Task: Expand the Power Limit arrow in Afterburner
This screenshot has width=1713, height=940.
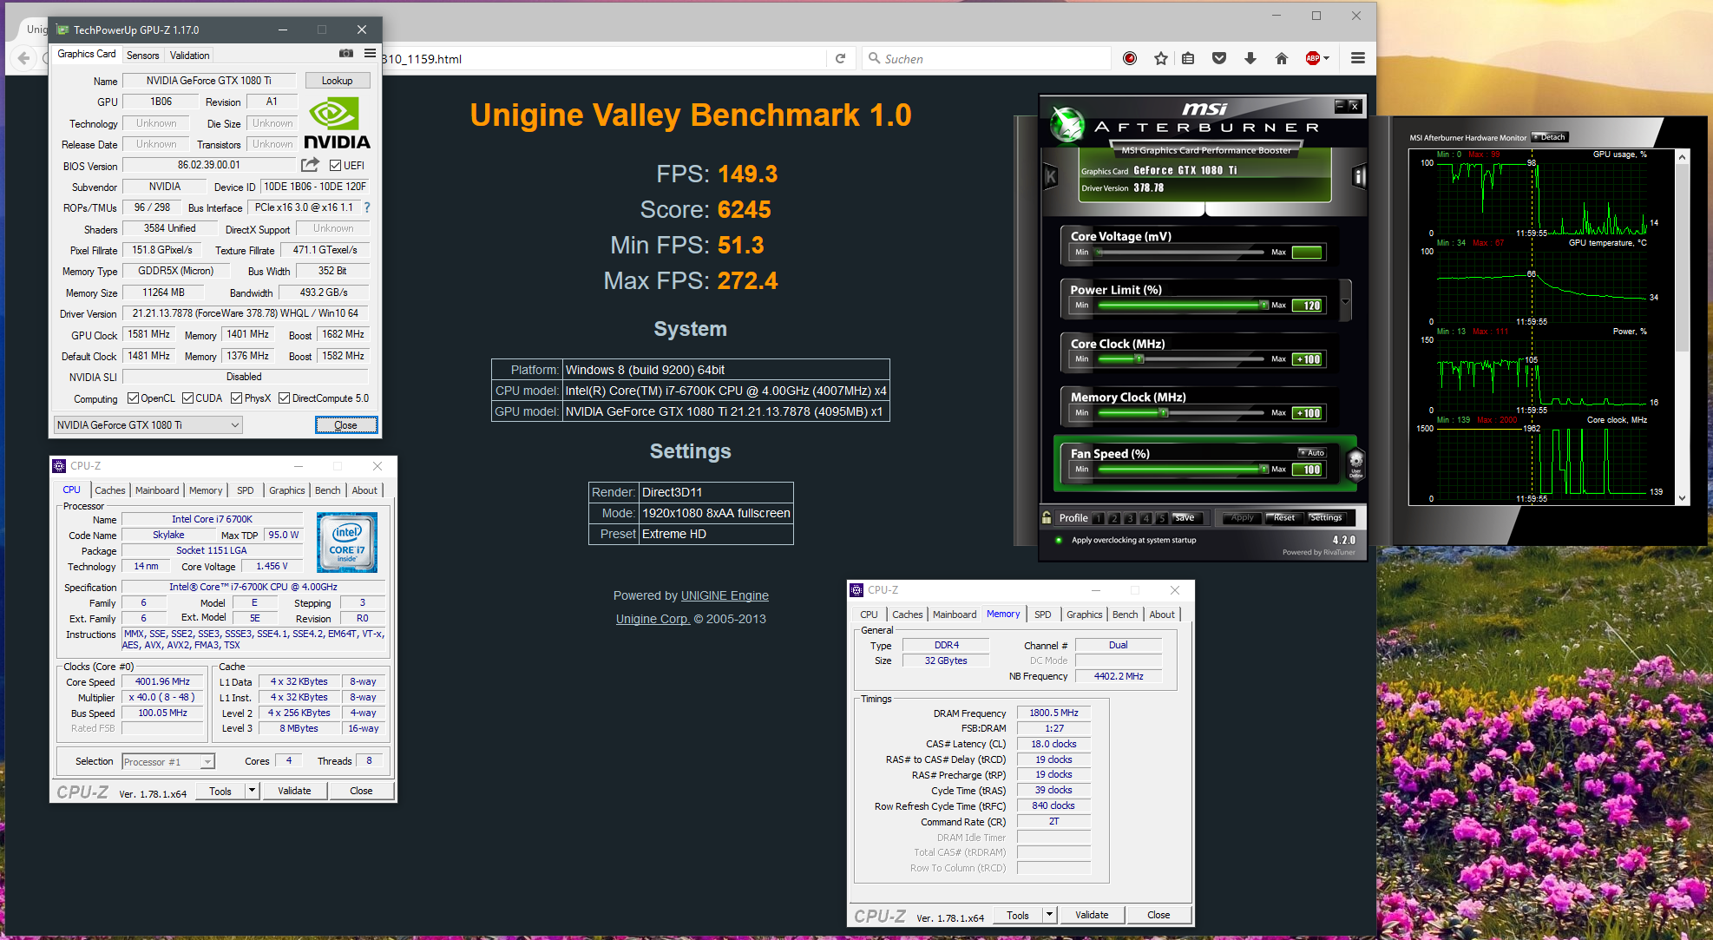Action: click(1345, 303)
